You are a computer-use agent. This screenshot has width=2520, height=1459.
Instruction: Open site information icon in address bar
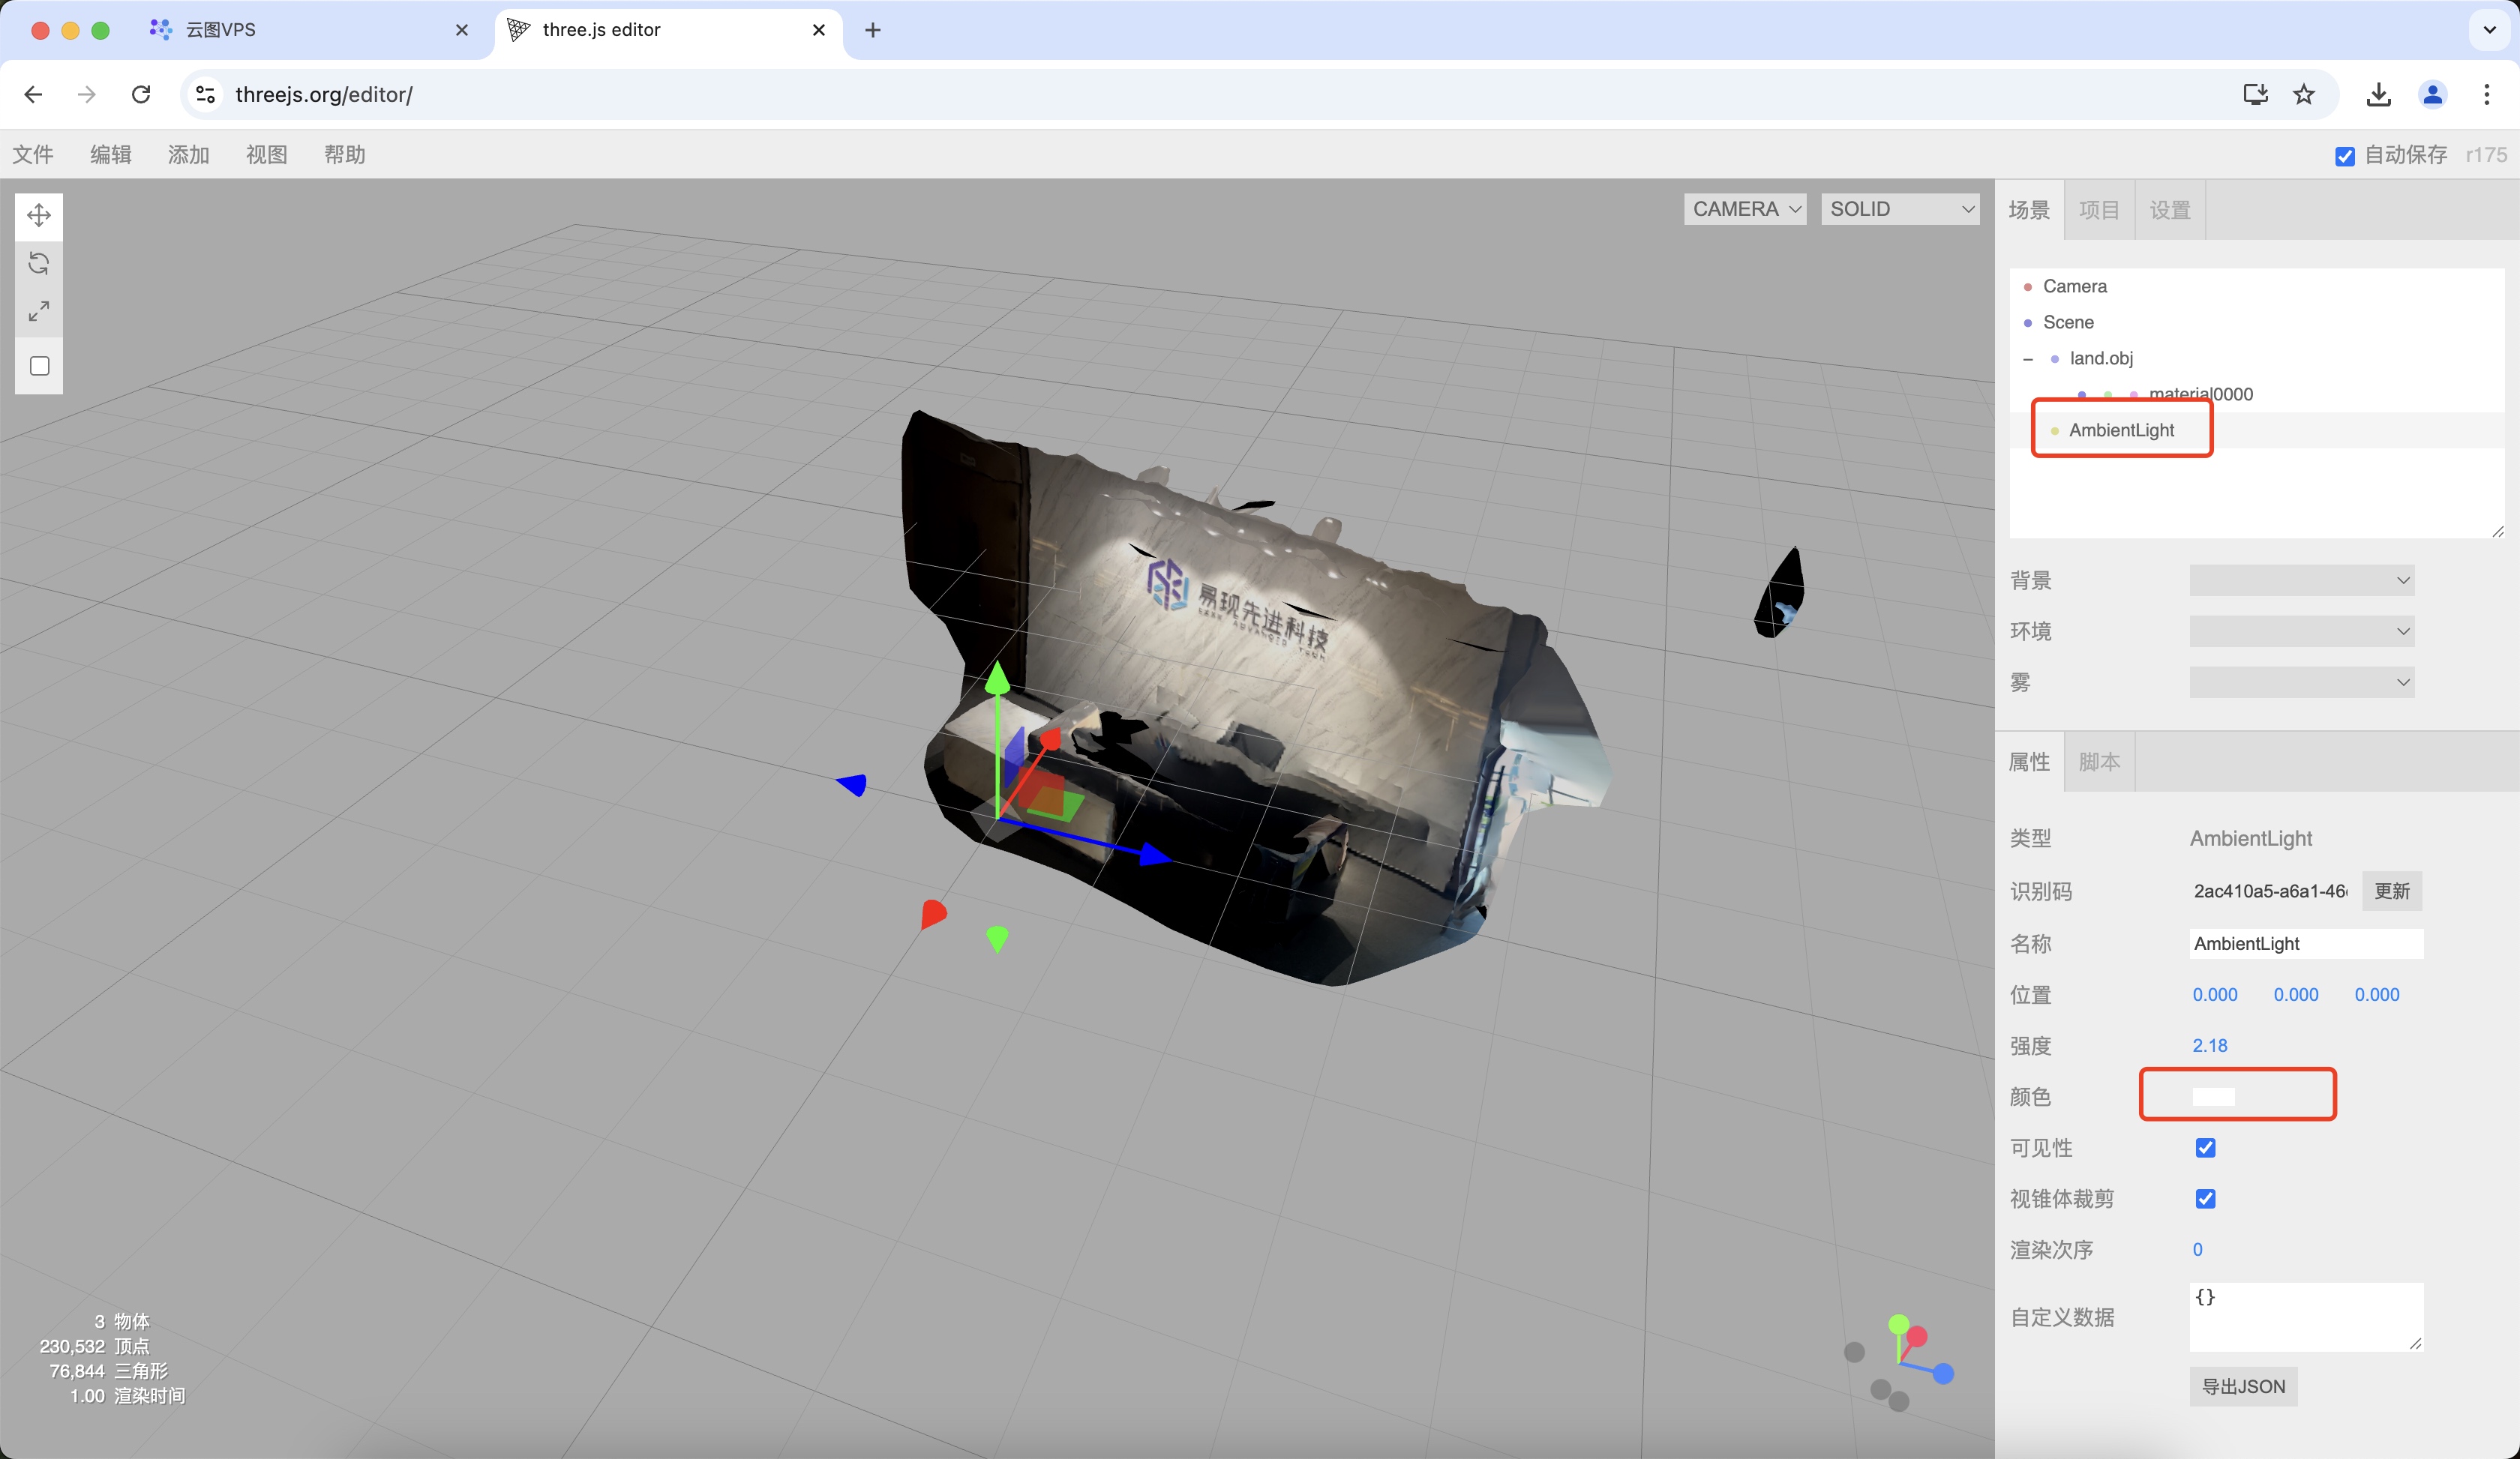pos(206,94)
